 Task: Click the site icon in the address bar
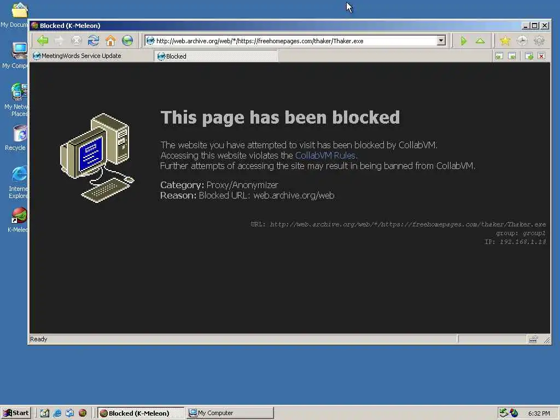pos(151,40)
